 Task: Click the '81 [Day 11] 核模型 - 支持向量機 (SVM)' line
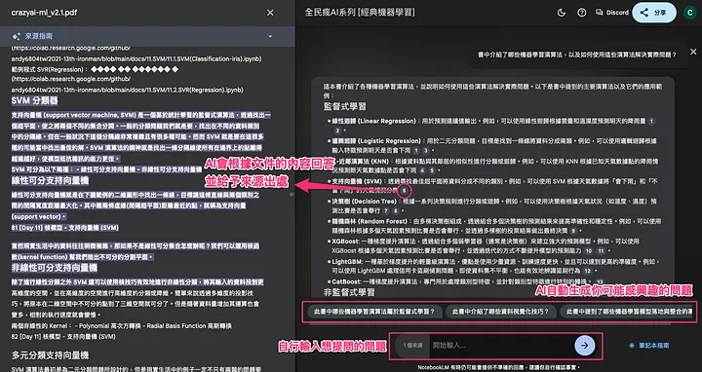coord(65,228)
